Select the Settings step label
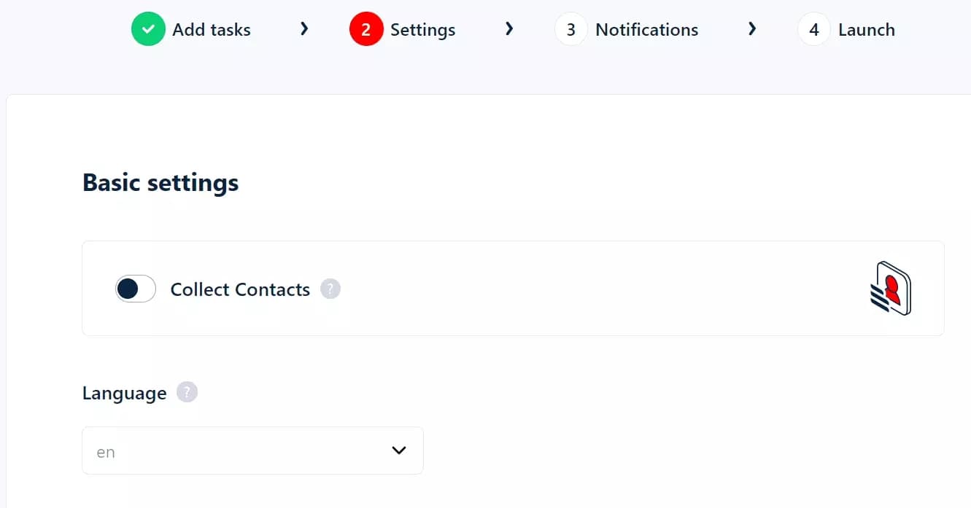This screenshot has height=508, width=971. 422,29
